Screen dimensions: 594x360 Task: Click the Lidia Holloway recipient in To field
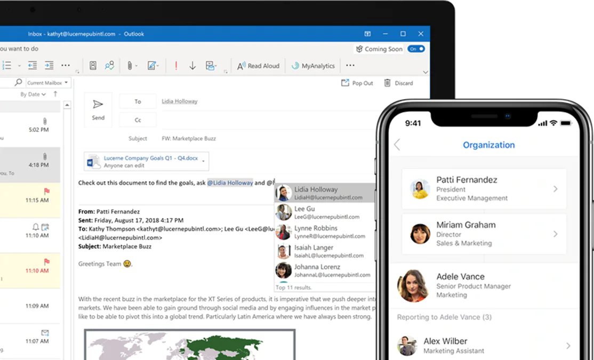click(x=180, y=101)
